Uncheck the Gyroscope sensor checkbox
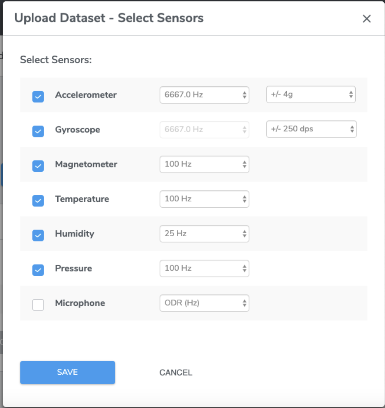The height and width of the screenshot is (408, 385). [x=38, y=131]
